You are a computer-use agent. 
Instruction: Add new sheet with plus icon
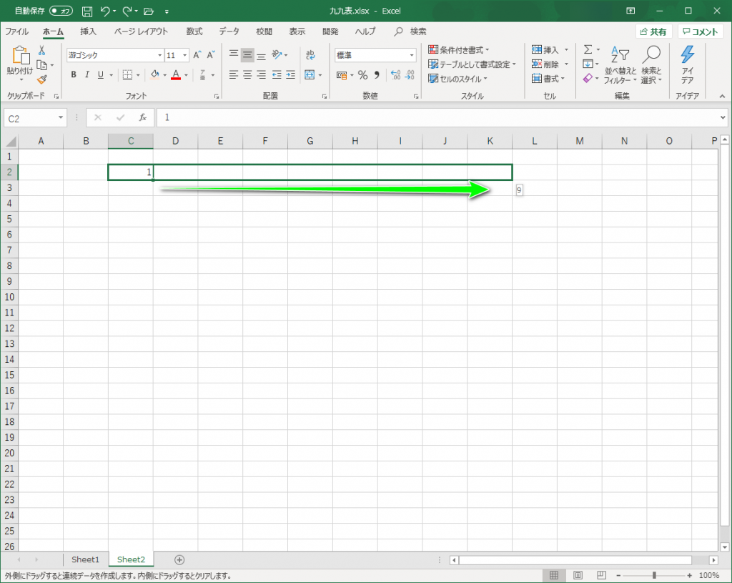tap(179, 559)
